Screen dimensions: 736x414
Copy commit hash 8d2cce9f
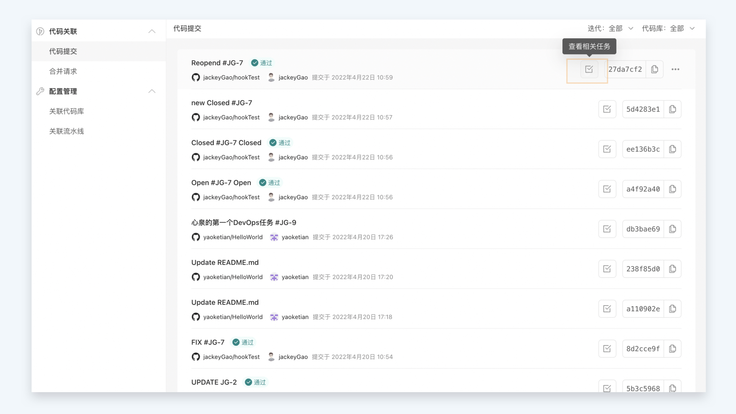[672, 348]
